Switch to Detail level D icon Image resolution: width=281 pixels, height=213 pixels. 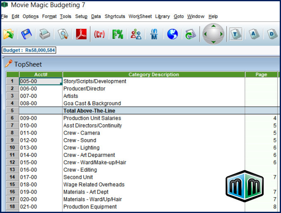272,34
